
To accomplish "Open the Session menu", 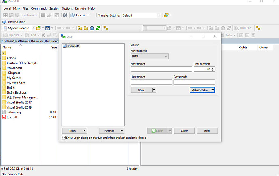I will click(x=54, y=8).
